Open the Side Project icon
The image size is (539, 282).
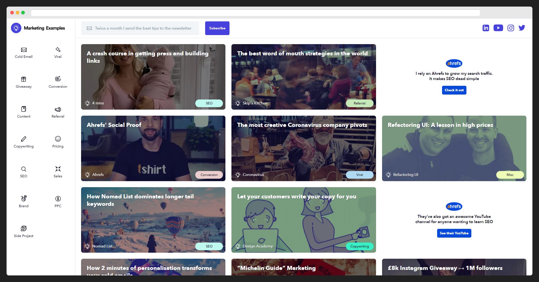(x=24, y=228)
